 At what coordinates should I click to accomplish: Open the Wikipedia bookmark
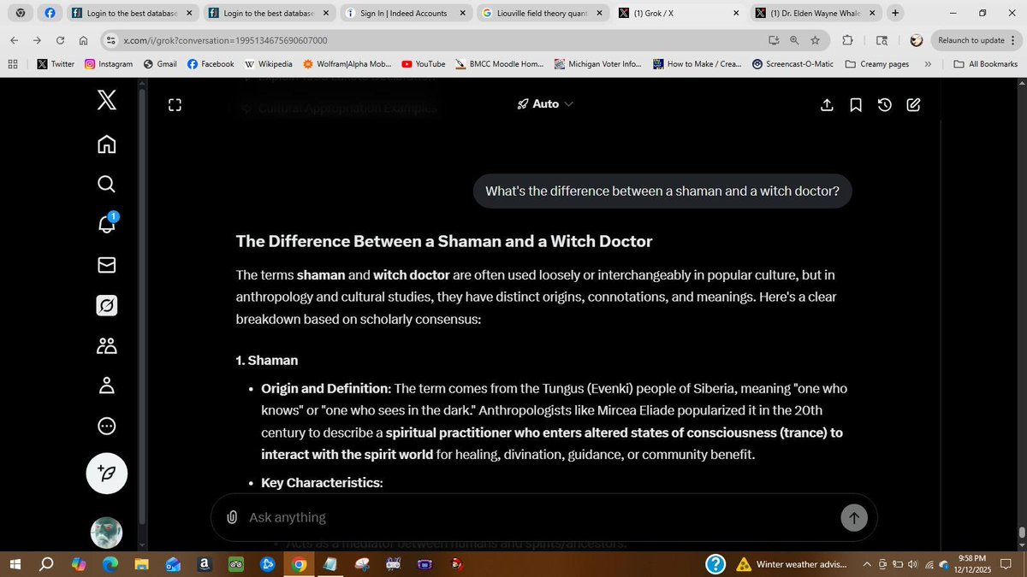point(268,64)
